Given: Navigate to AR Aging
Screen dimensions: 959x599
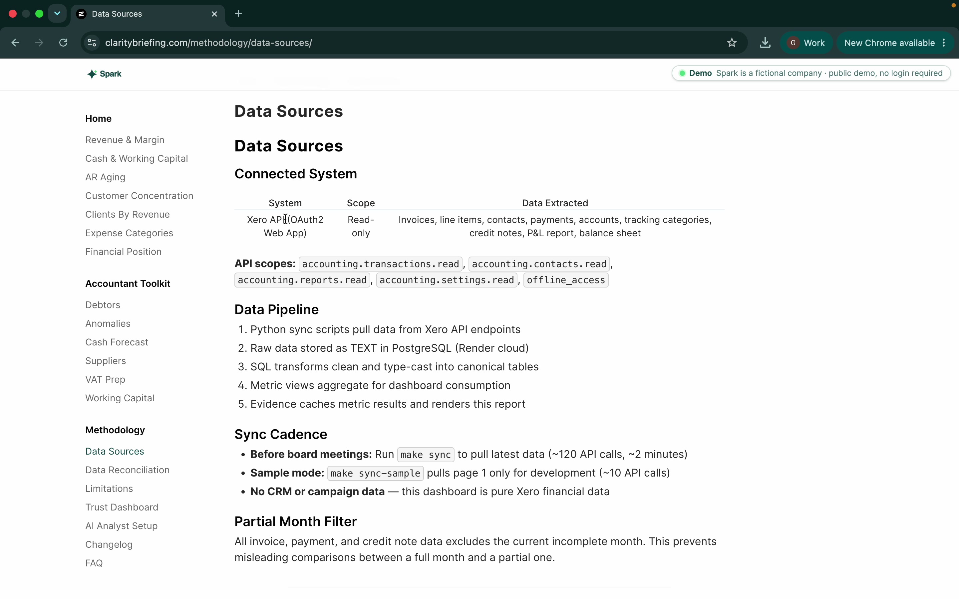Looking at the screenshot, I should 105,177.
